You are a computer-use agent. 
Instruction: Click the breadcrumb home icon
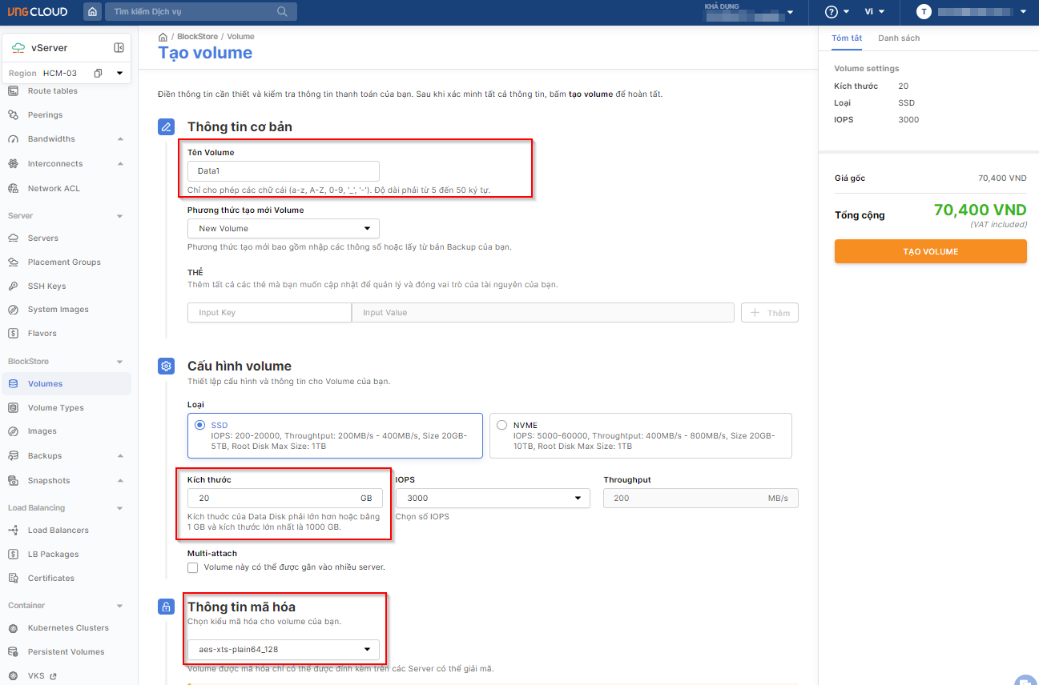coord(163,37)
